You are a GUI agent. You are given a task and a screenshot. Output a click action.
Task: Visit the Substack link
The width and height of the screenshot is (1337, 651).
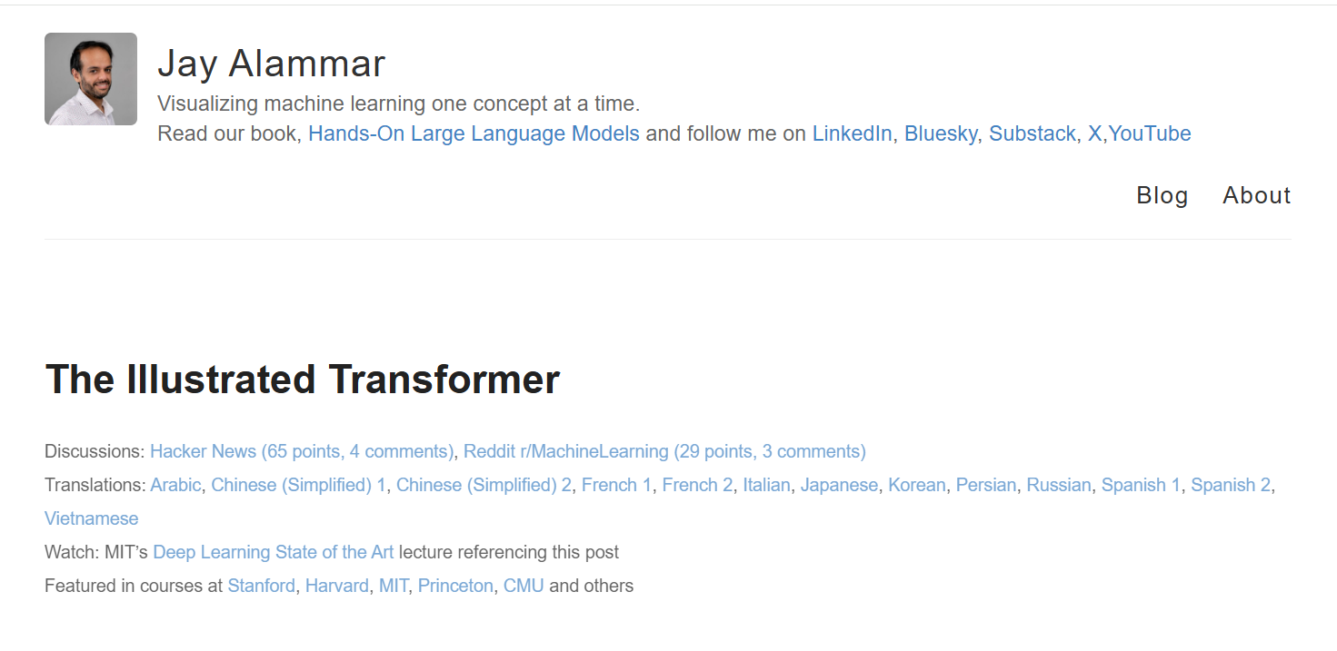(1033, 133)
